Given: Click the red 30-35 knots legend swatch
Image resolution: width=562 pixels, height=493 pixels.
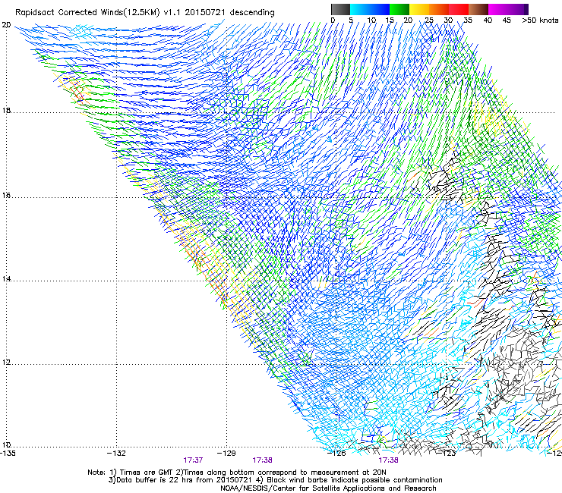Looking at the screenshot, I should (459, 9).
